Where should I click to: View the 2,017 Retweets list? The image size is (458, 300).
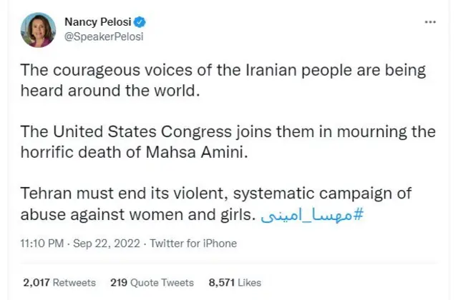tap(59, 283)
